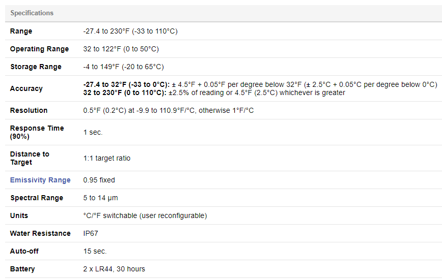Click the IP67 value text
This screenshot has height=279, width=442.
(91, 233)
